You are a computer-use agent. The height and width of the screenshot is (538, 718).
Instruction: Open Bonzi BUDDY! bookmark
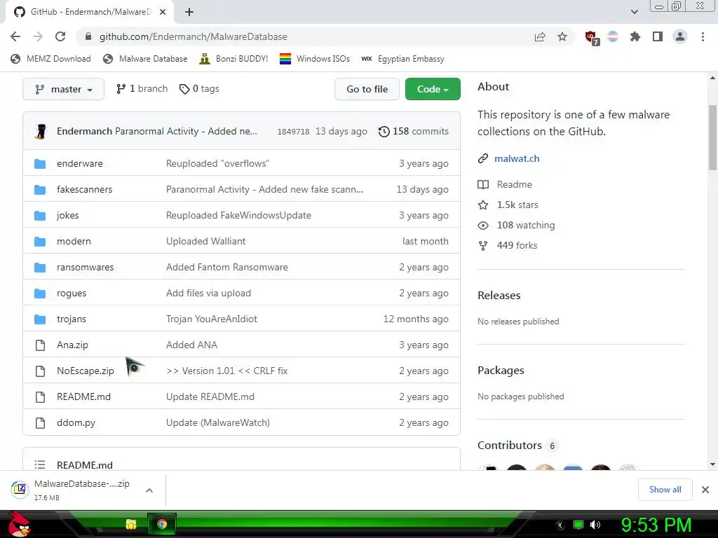coord(234,59)
